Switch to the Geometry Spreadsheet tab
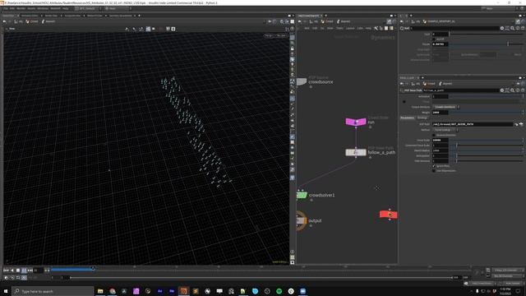526x296 pixels. pos(121,16)
